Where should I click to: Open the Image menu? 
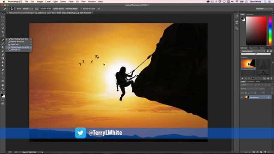coord(40,2)
